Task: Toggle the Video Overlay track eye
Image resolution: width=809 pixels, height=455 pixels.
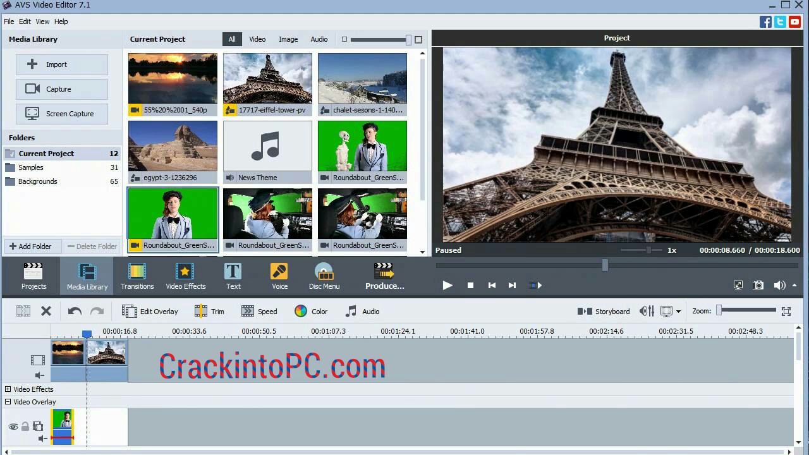Action: pyautogui.click(x=13, y=427)
